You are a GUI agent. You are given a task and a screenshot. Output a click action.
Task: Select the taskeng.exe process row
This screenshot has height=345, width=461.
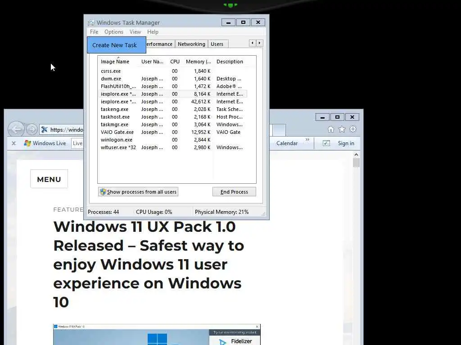pyautogui.click(x=172, y=109)
